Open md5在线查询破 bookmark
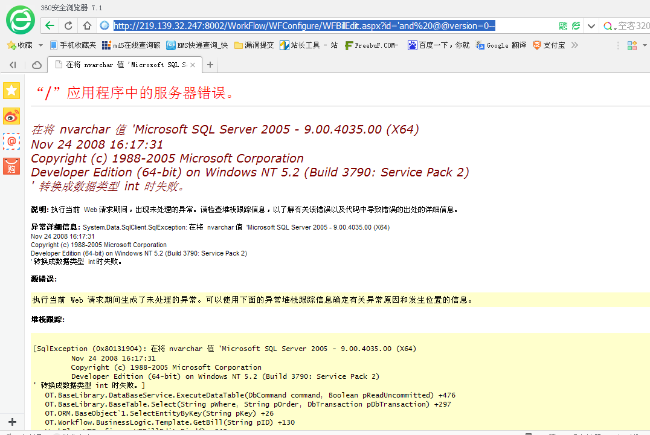650x435 pixels. tap(131, 45)
